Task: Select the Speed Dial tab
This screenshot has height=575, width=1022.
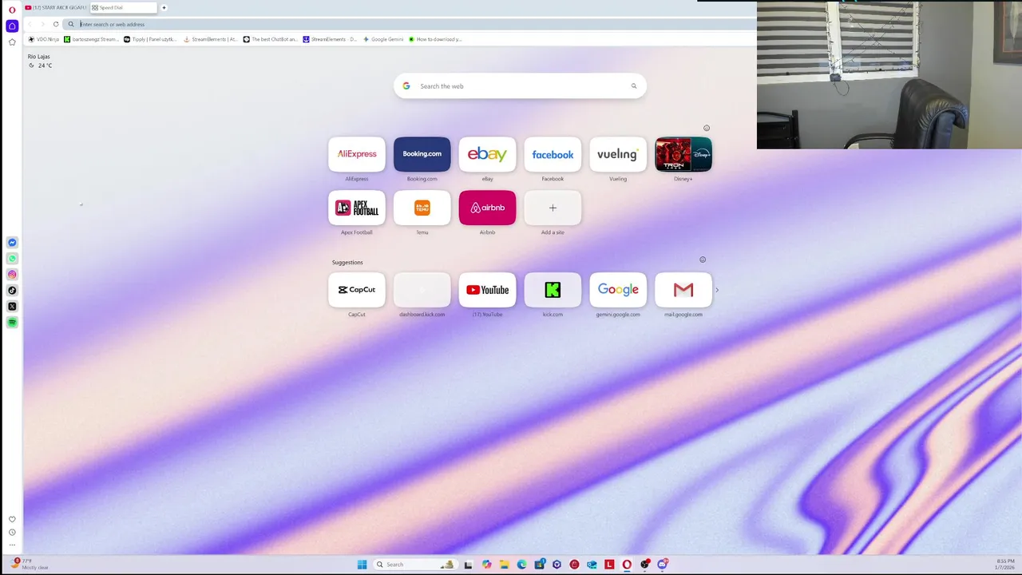Action: [x=124, y=8]
